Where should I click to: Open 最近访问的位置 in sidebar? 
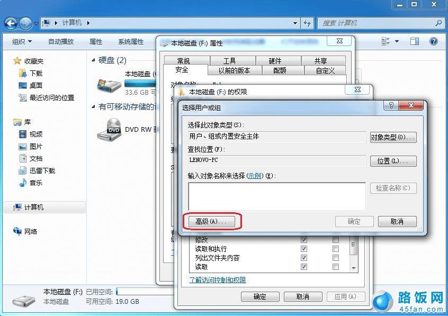(46, 98)
